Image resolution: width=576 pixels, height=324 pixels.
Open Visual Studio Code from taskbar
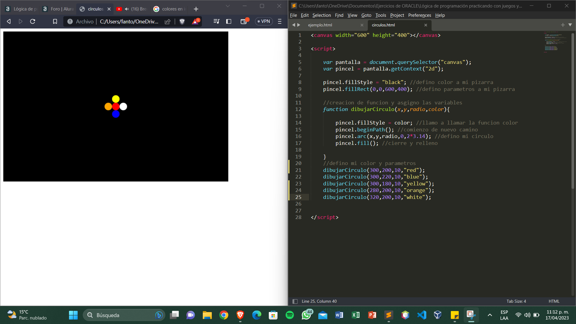point(421,315)
